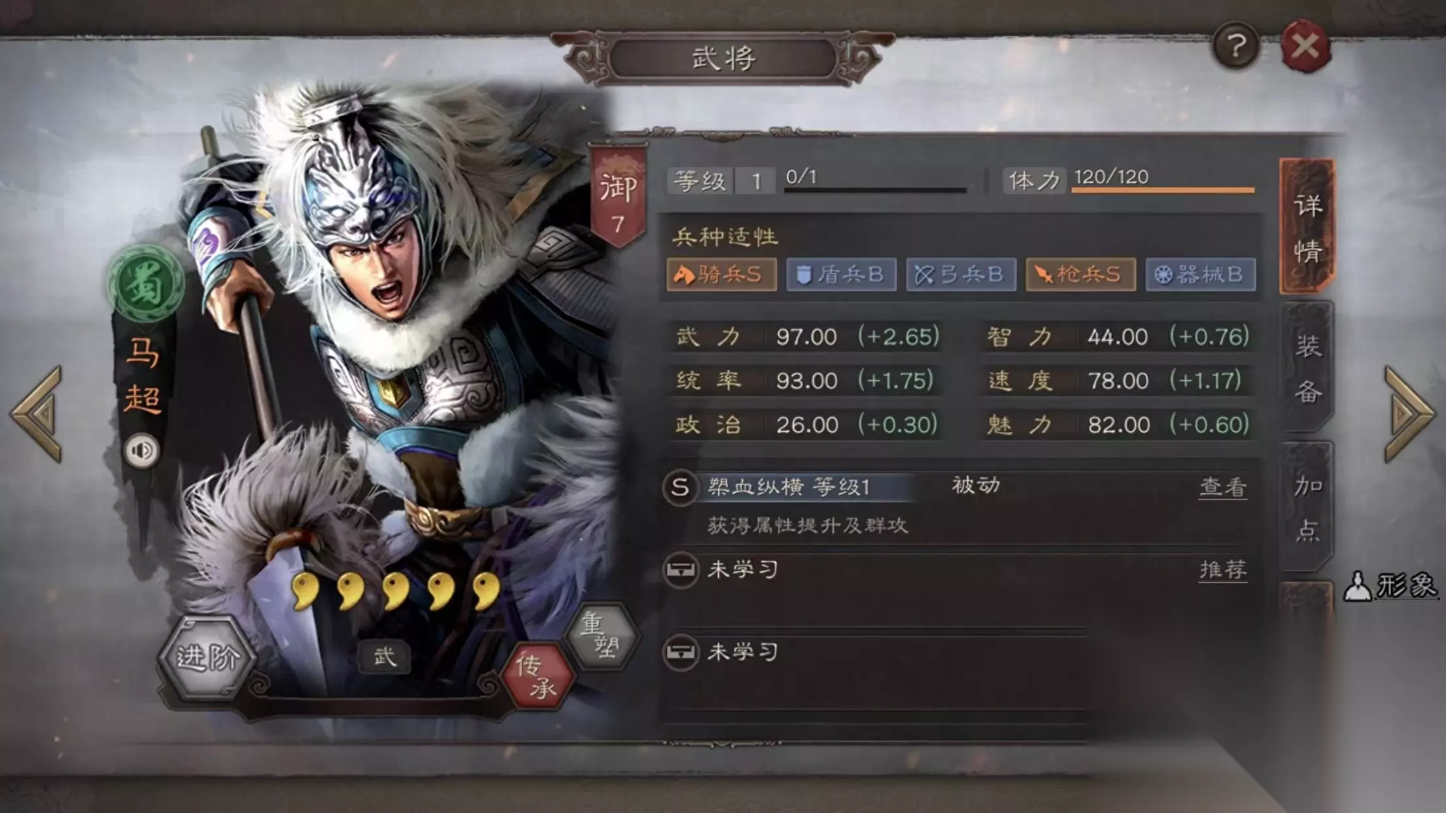Switch to the 详情 tab
Viewport: 1446px width, 813px height.
[1307, 226]
